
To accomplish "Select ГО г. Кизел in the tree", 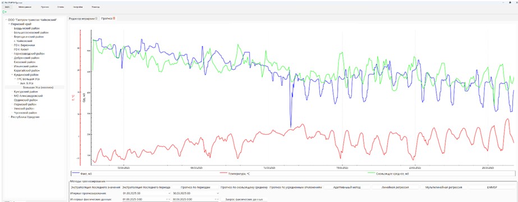I will 22,49.
